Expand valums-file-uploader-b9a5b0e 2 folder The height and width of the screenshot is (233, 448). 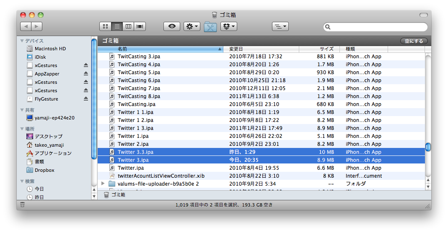(x=103, y=184)
